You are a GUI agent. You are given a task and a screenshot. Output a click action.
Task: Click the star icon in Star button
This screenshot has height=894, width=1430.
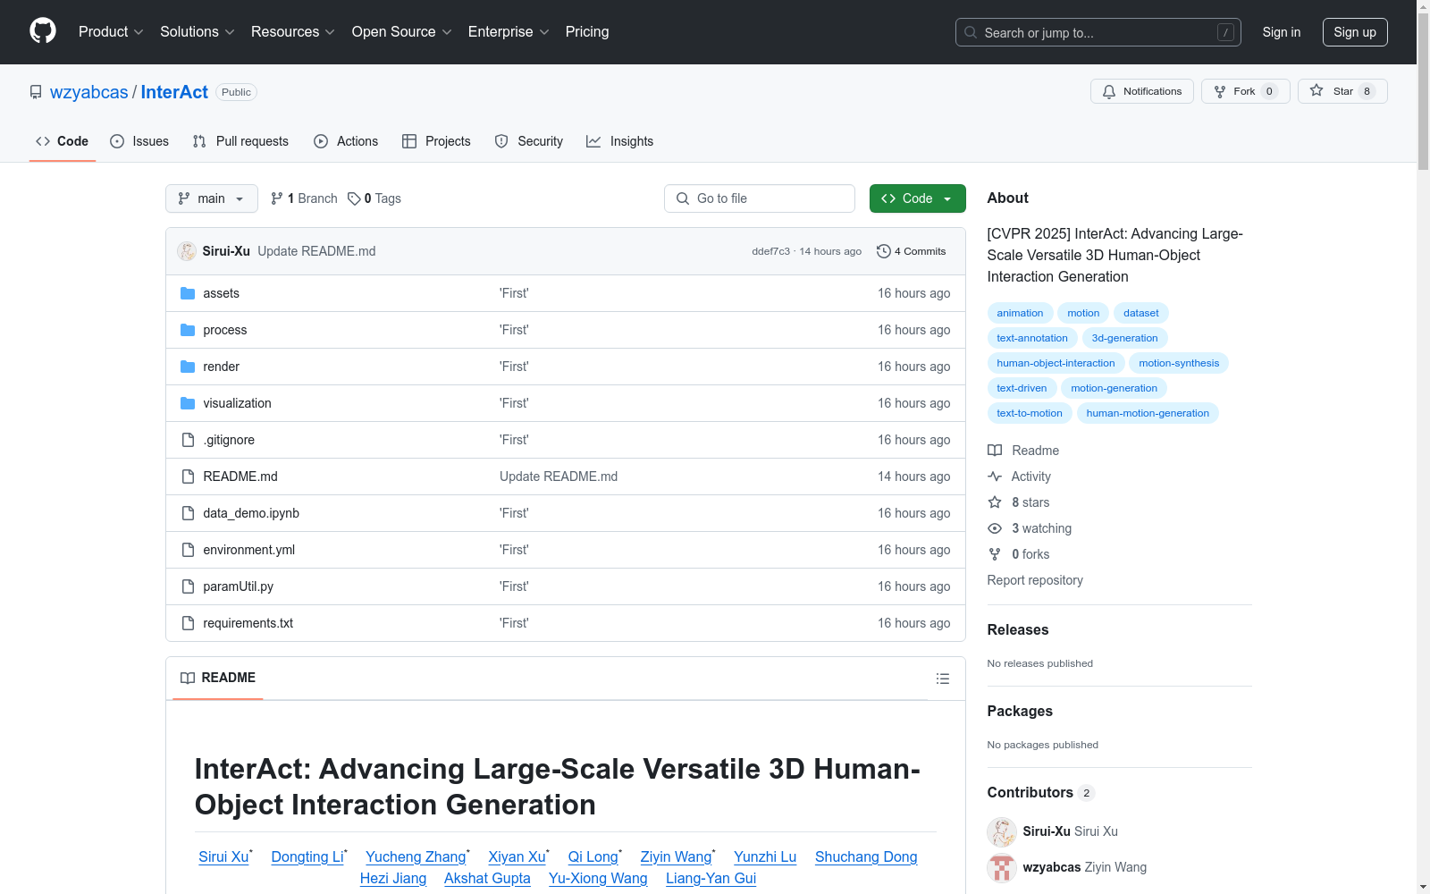pos(1316,90)
